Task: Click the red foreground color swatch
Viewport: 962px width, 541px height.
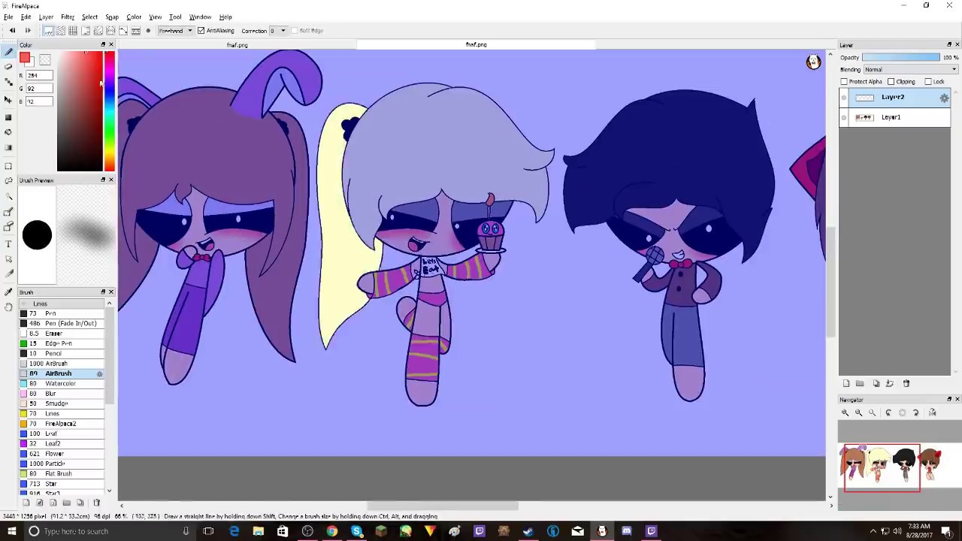Action: coord(26,59)
